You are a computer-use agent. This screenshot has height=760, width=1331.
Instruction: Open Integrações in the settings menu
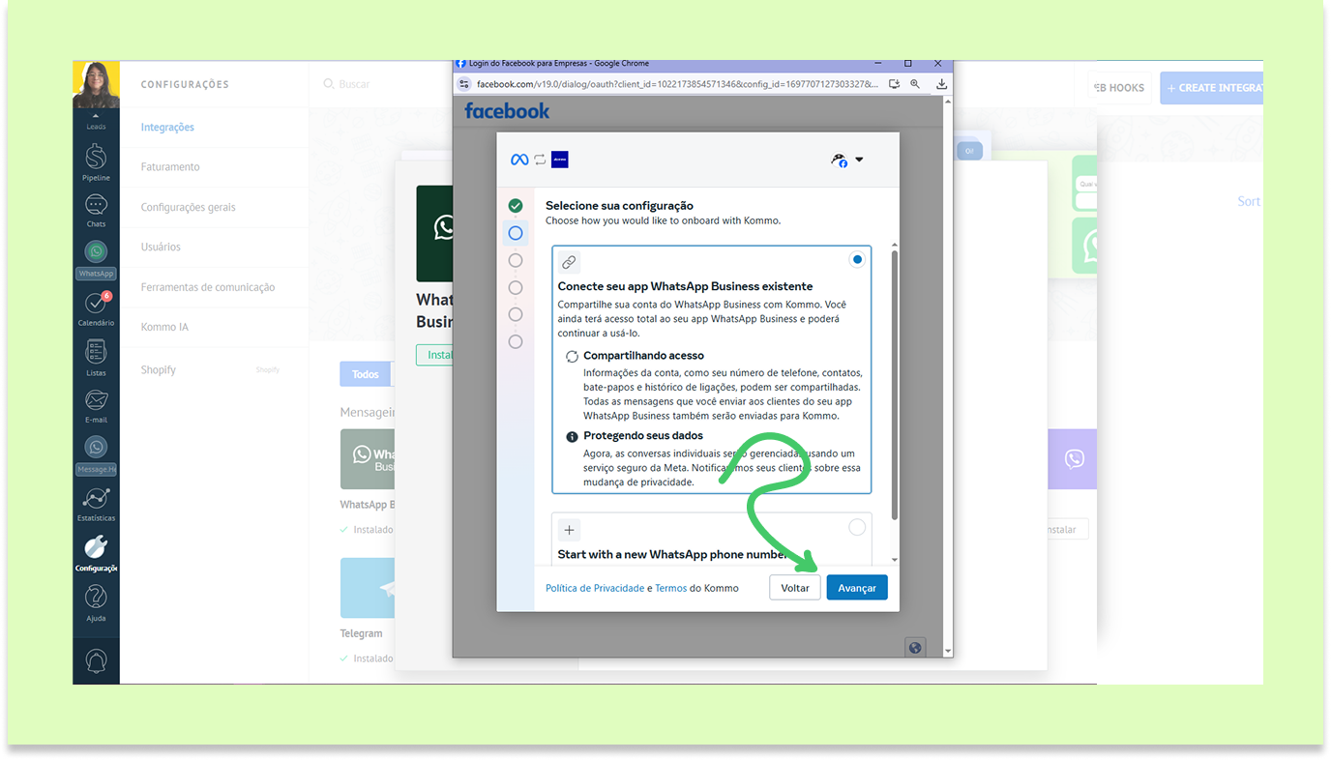click(x=167, y=127)
